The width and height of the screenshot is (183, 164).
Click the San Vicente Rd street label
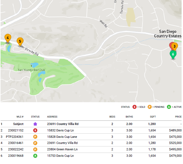pyautogui.click(x=29, y=50)
